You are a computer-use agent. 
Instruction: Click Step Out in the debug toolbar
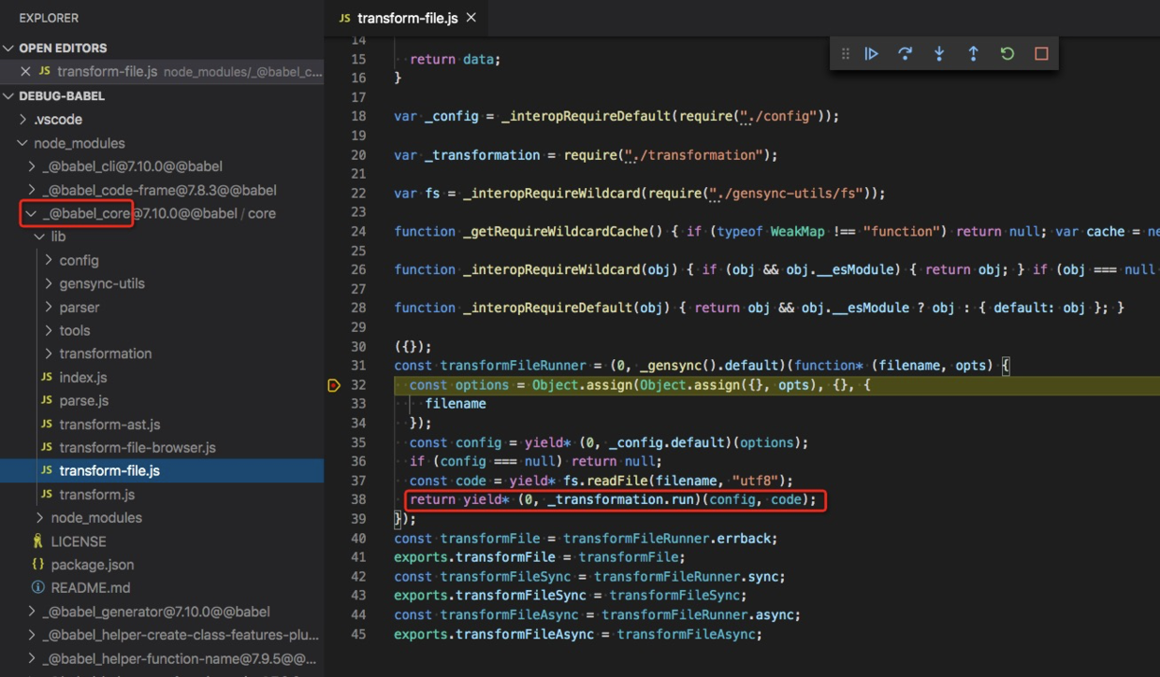point(973,53)
